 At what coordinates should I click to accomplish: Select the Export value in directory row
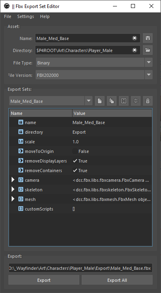click(79, 132)
